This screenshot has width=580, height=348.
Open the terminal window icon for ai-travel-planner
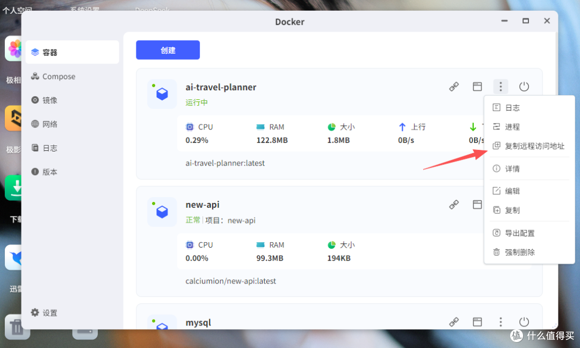tap(477, 86)
